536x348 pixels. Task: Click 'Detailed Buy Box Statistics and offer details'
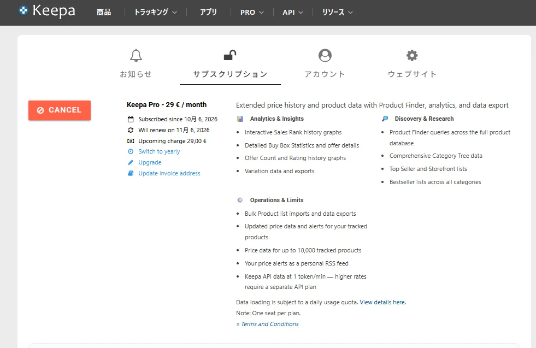[x=302, y=145]
